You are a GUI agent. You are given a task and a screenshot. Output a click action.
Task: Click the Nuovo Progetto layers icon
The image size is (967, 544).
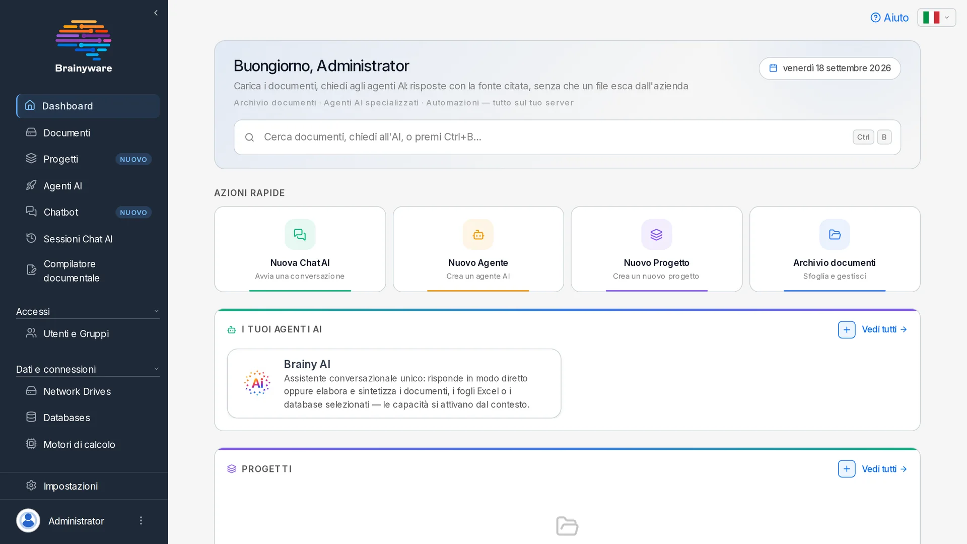pos(656,234)
